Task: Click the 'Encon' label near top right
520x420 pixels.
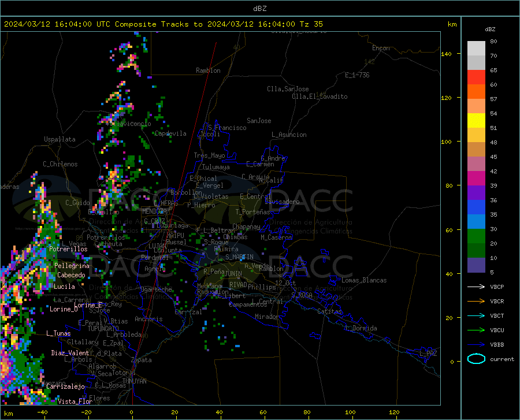Action: click(381, 48)
